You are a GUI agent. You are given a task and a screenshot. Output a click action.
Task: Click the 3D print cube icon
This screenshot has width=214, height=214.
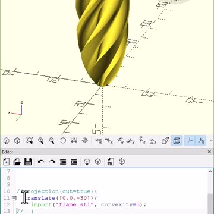pos(122,162)
